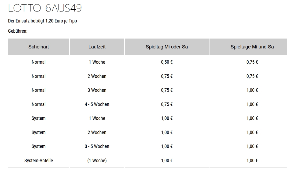Viewport: 287px width, 171px height.
Task: Click the Spieltag Mi oder Sa header
Action: pos(167,47)
